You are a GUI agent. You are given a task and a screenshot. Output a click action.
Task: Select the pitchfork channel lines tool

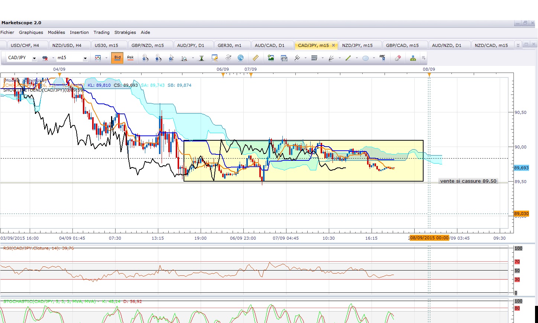(x=297, y=58)
